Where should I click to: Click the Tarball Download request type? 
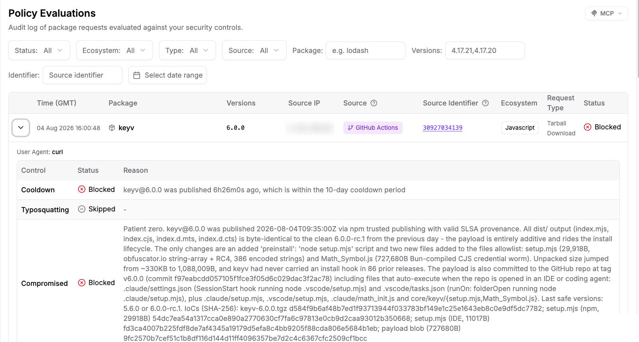click(561, 128)
